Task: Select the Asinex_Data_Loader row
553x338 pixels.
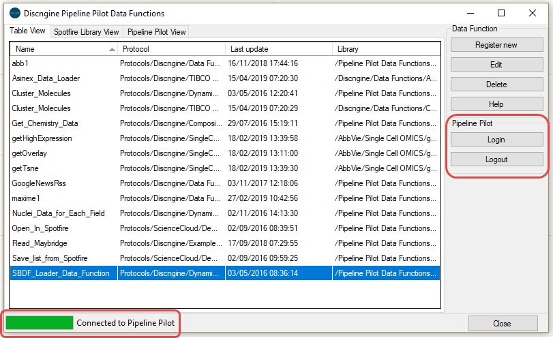Action: pyautogui.click(x=225, y=78)
